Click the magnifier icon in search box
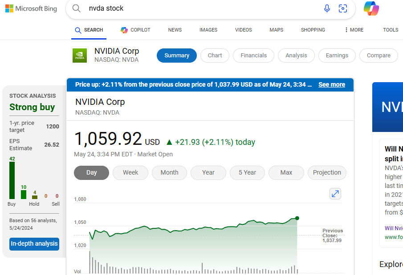Screen dimensions: 403x275 (77, 8)
